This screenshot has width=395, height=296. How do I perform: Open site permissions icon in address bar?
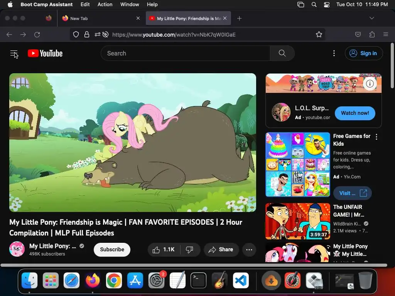(97, 34)
